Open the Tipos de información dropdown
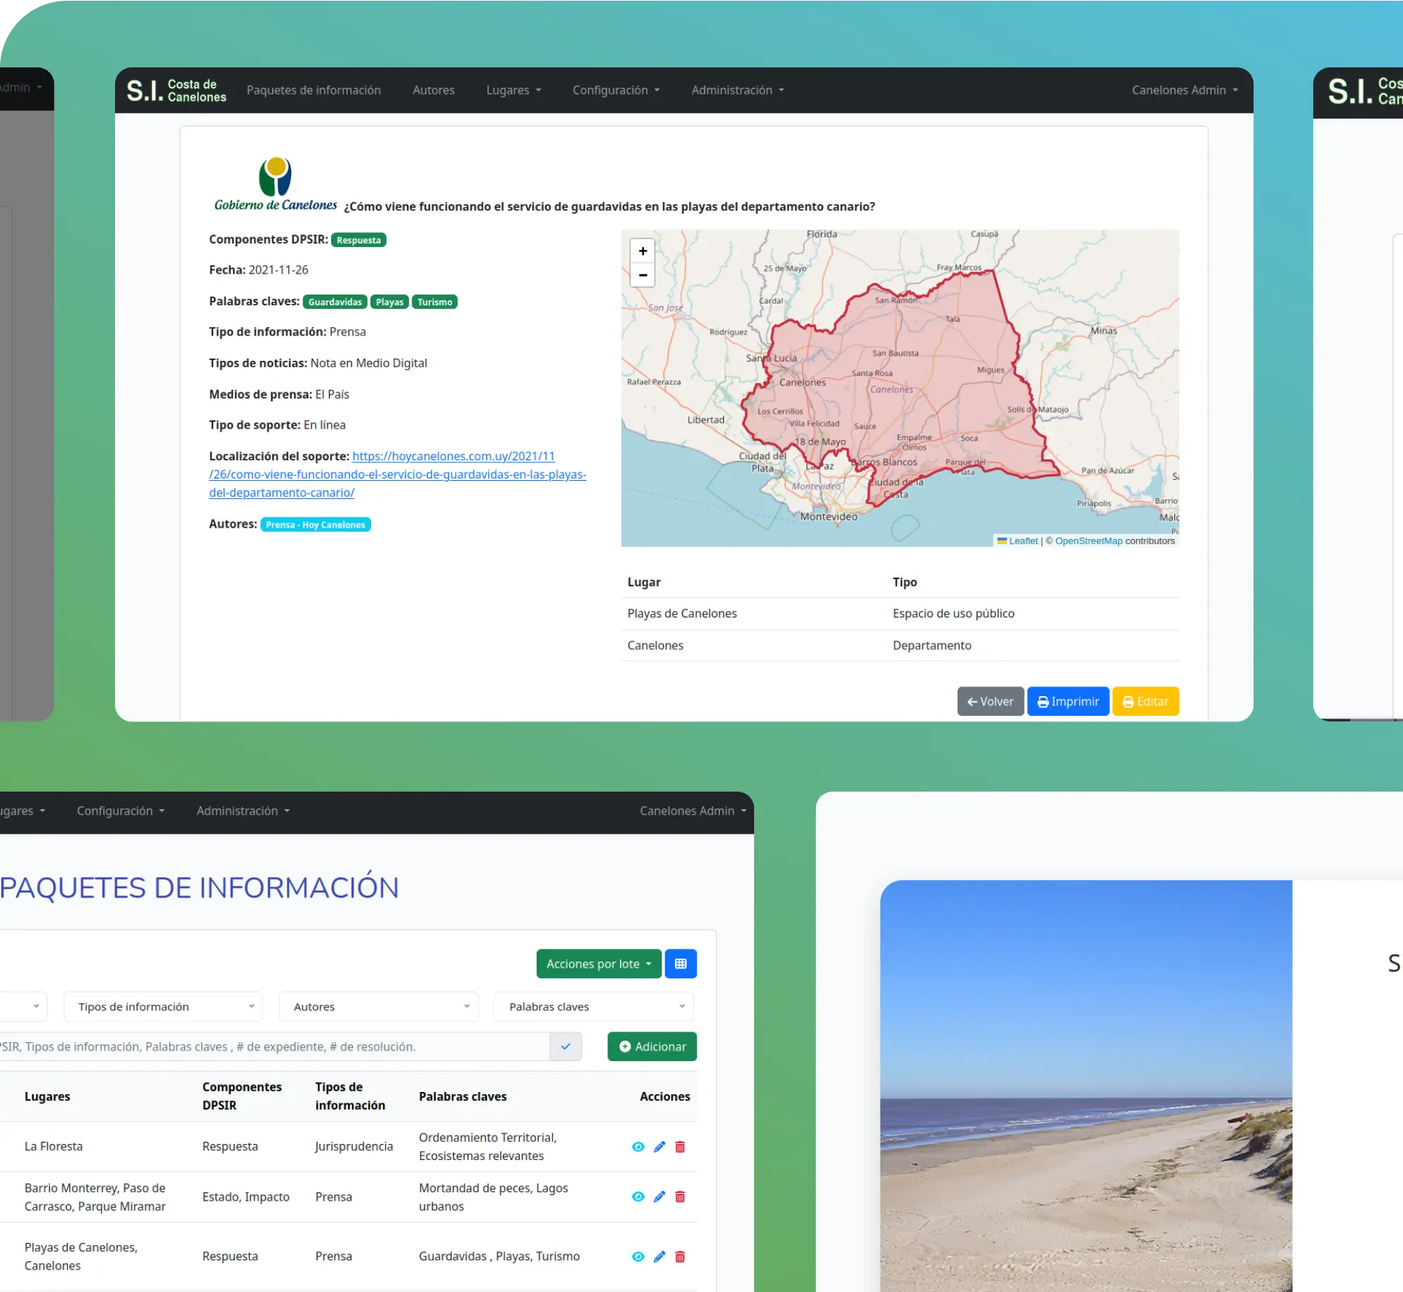The width and height of the screenshot is (1403, 1292). point(163,1006)
